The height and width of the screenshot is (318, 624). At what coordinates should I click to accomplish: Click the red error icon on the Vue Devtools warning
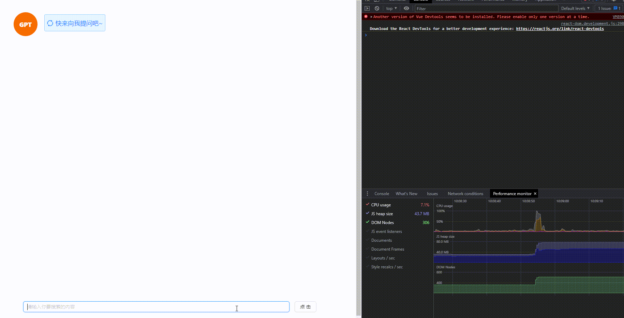(366, 16)
